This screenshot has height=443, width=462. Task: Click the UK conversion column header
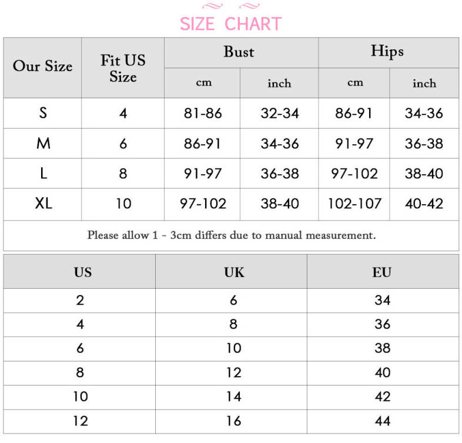tap(233, 272)
